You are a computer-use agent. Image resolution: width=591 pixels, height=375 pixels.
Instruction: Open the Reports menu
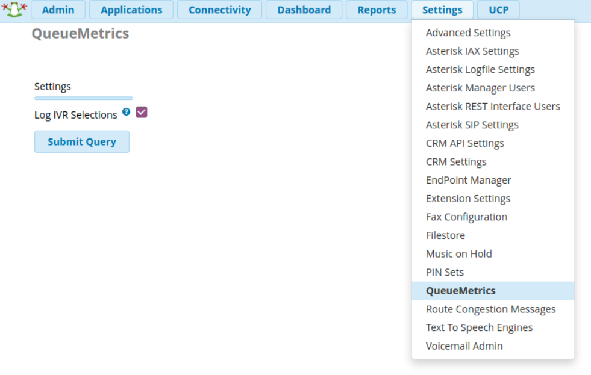(377, 10)
